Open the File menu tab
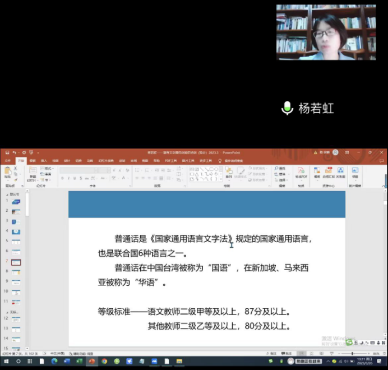This screenshot has width=388, height=370. [8, 160]
